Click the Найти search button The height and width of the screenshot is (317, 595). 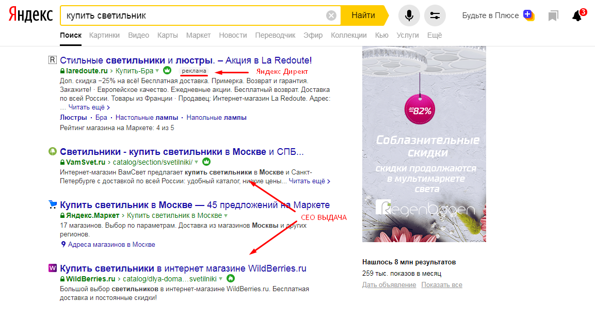tap(363, 15)
